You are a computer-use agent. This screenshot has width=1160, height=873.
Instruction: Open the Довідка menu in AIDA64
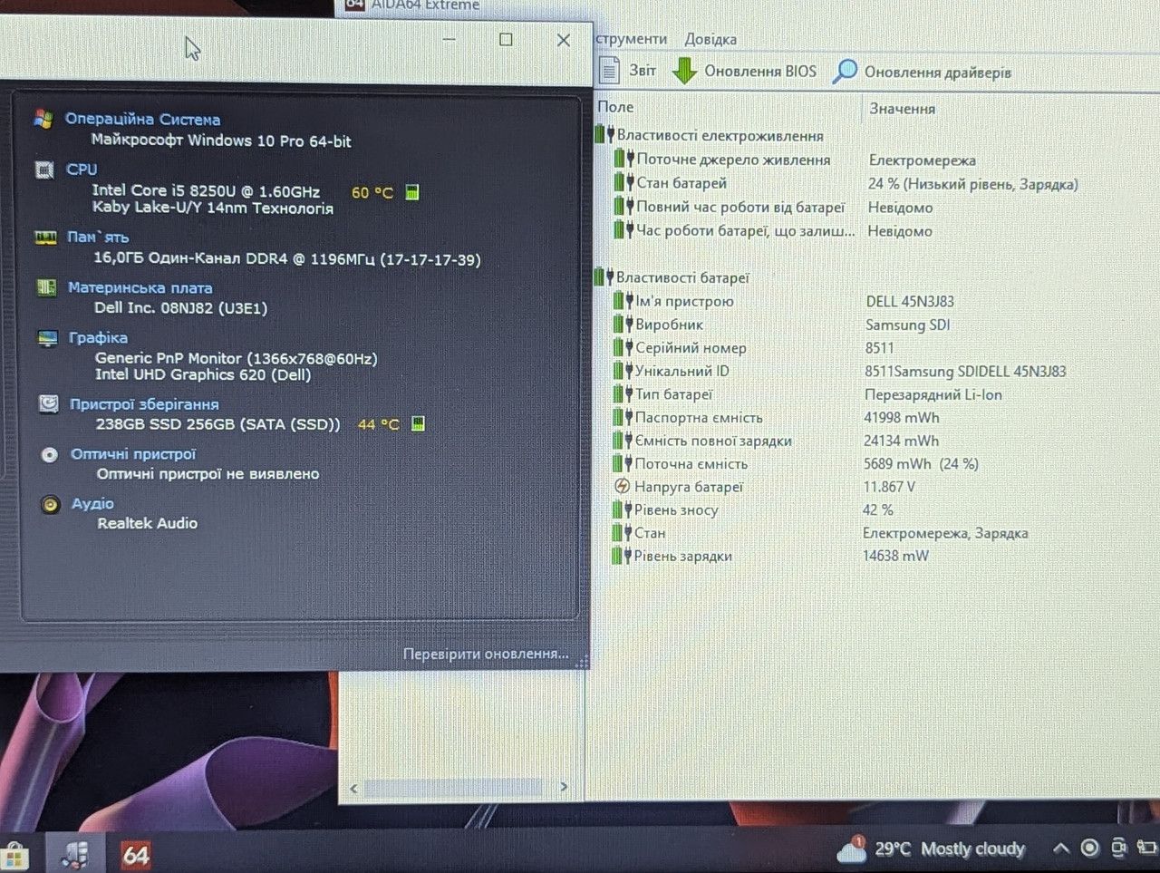(x=710, y=39)
